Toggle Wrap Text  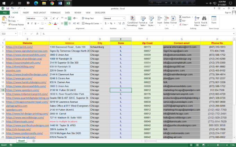[88, 18]
